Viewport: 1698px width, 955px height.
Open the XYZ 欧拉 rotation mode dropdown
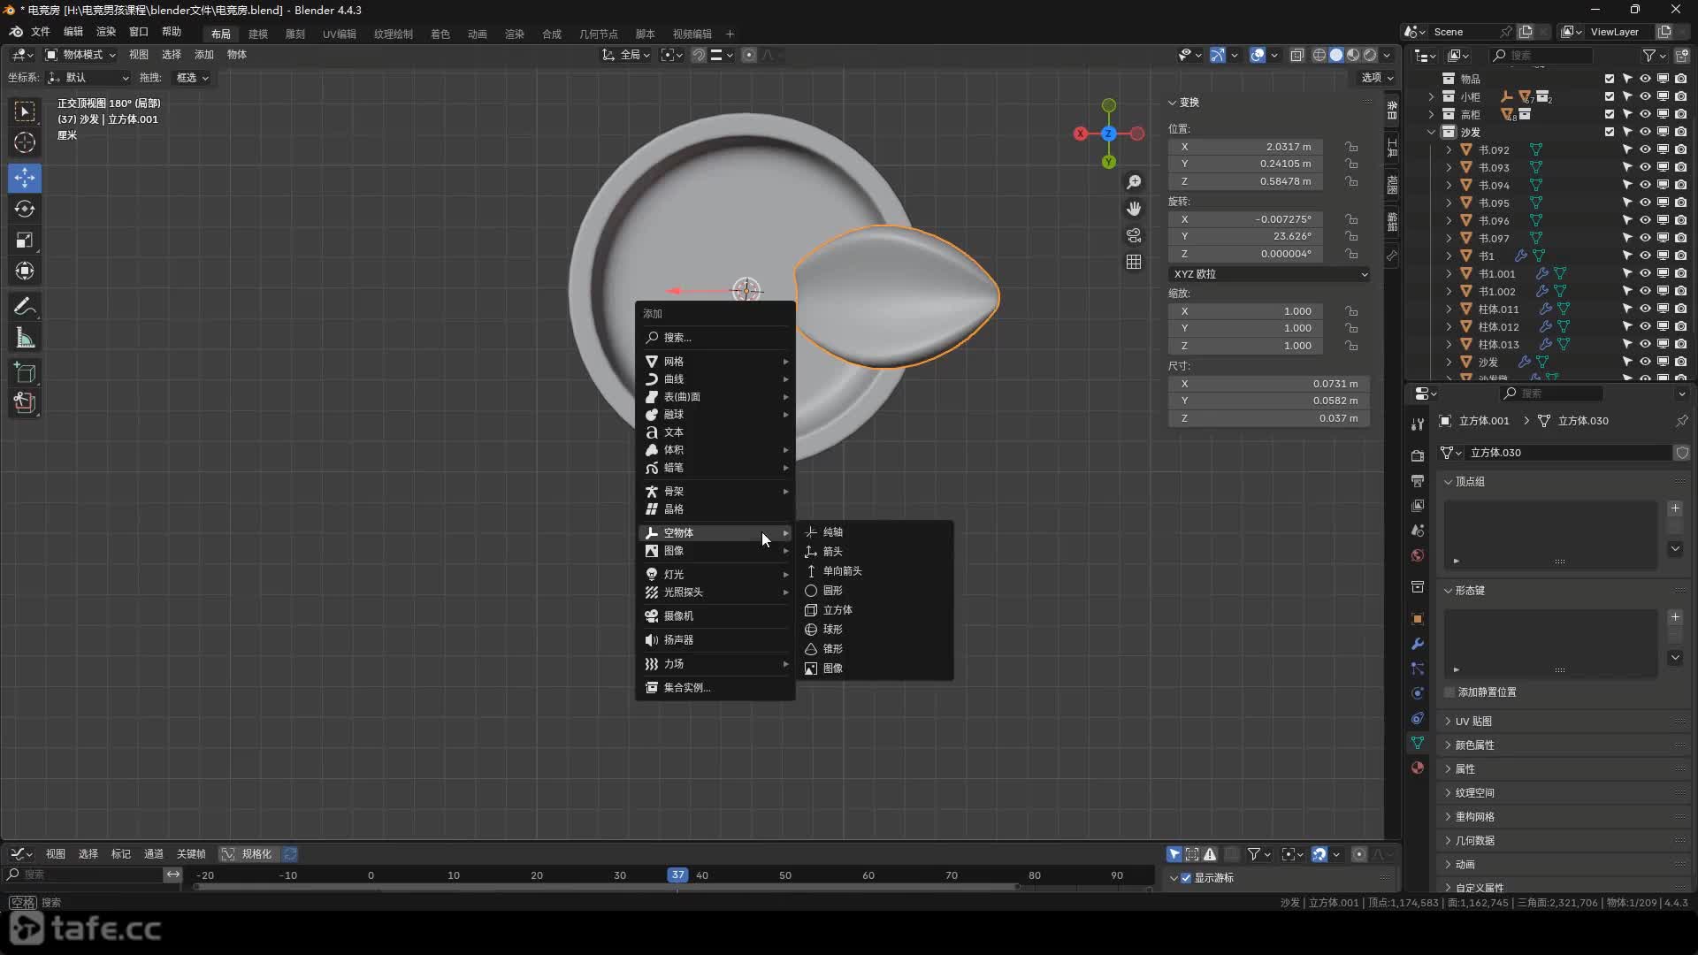point(1269,274)
